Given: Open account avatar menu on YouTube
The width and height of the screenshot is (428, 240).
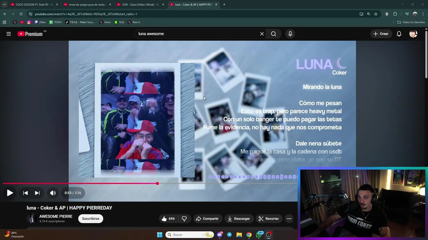Looking at the screenshot, I should 413,34.
